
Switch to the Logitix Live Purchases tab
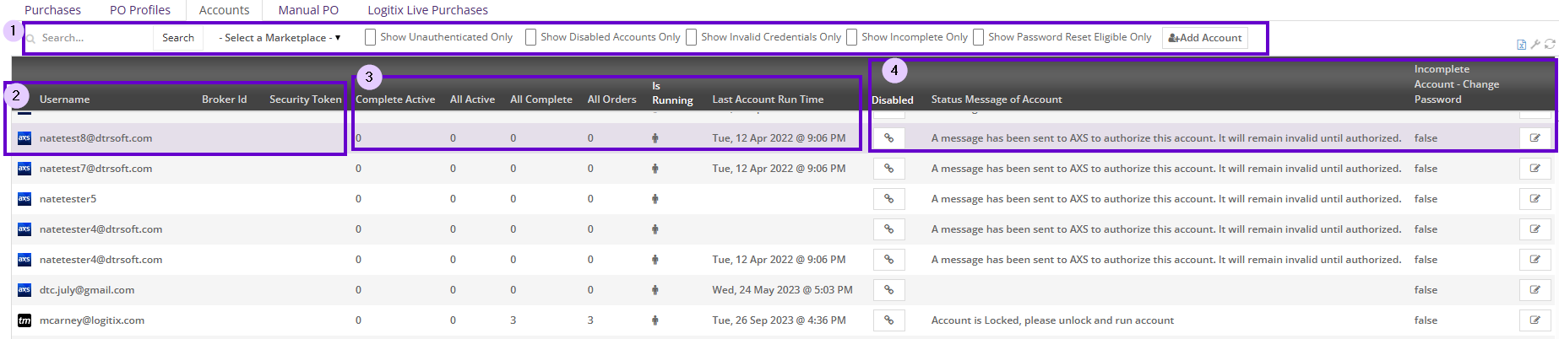click(x=427, y=10)
